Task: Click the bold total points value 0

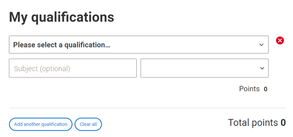Action: tap(283, 123)
